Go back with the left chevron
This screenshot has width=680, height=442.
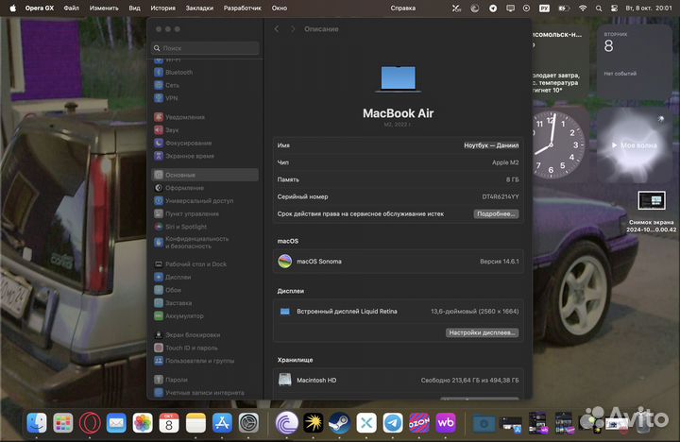(277, 28)
